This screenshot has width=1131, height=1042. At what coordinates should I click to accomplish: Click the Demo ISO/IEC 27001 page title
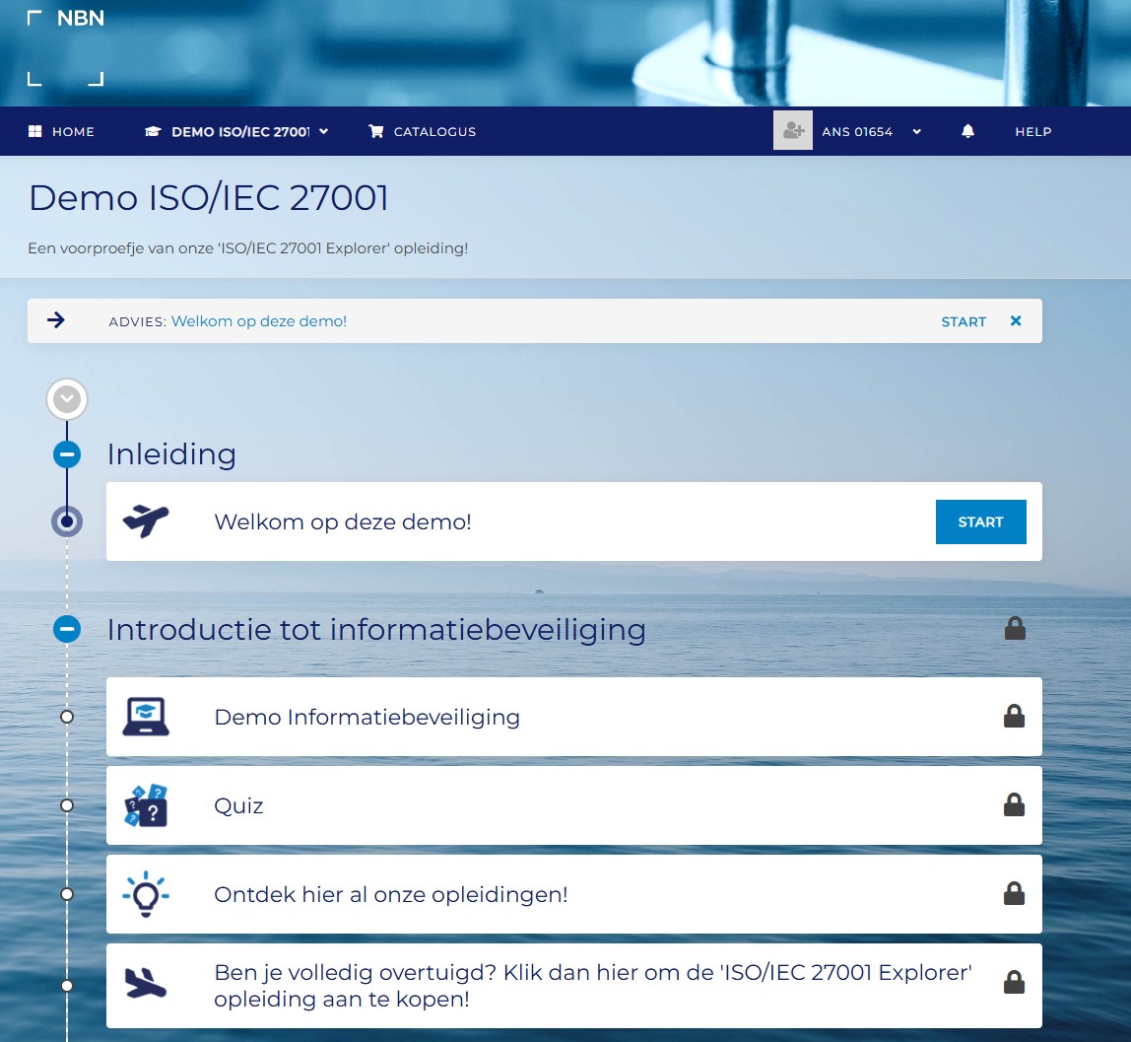point(209,198)
